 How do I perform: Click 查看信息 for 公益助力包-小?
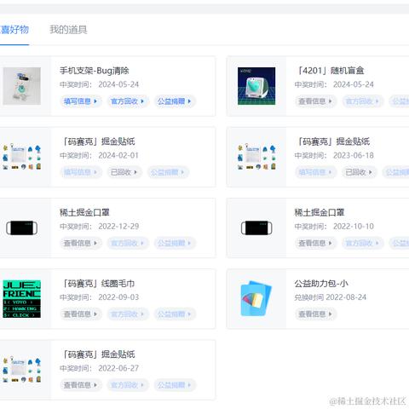[x=315, y=314]
